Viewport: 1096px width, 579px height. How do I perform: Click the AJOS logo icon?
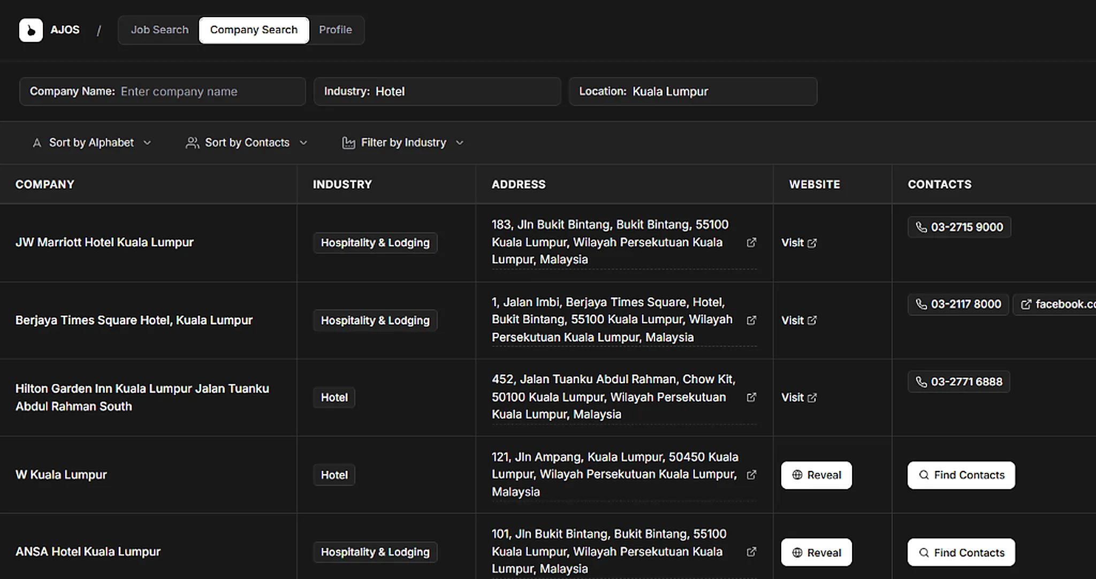pos(31,30)
